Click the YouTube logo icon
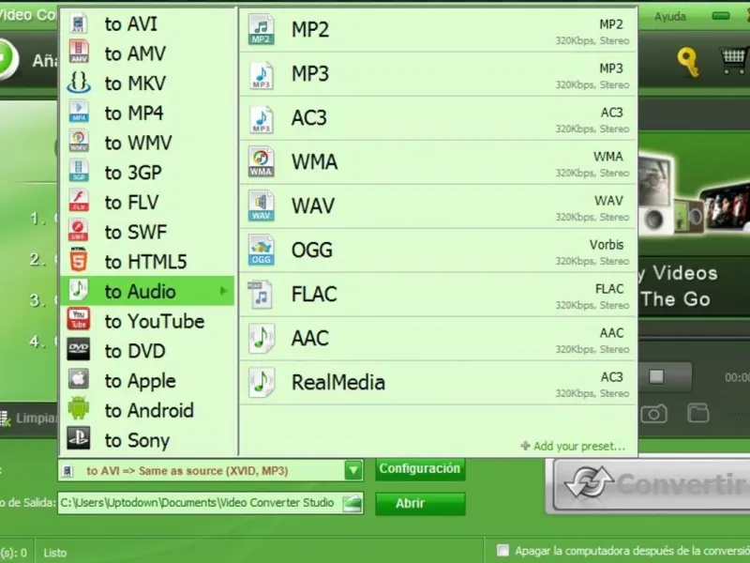This screenshot has width=750, height=563. 79,319
